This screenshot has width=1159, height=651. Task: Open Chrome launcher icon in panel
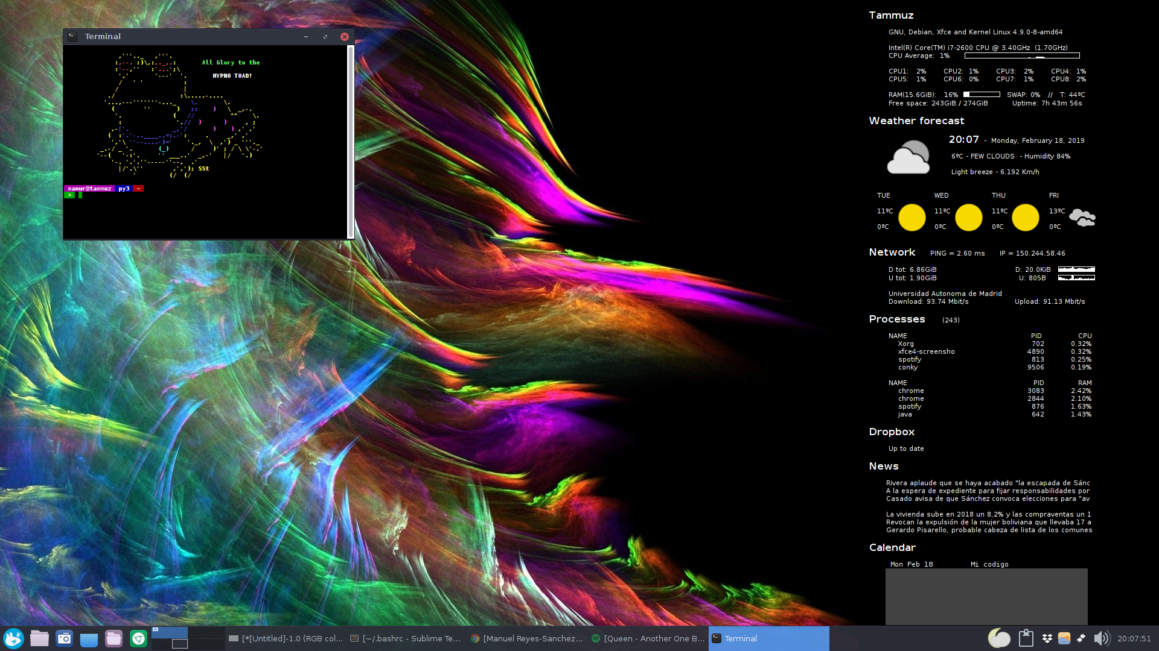(138, 638)
